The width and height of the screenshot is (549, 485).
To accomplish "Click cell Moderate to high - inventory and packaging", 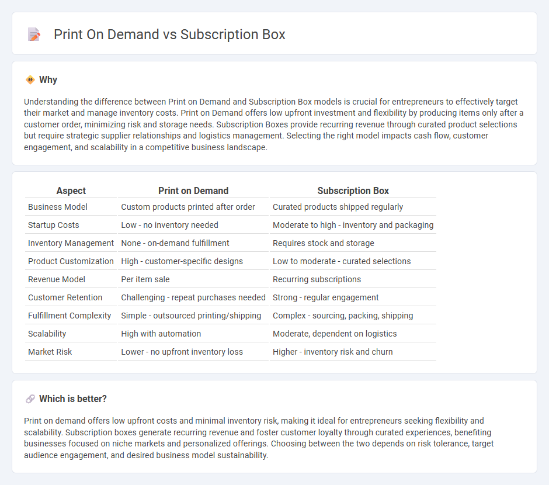I will (353, 225).
